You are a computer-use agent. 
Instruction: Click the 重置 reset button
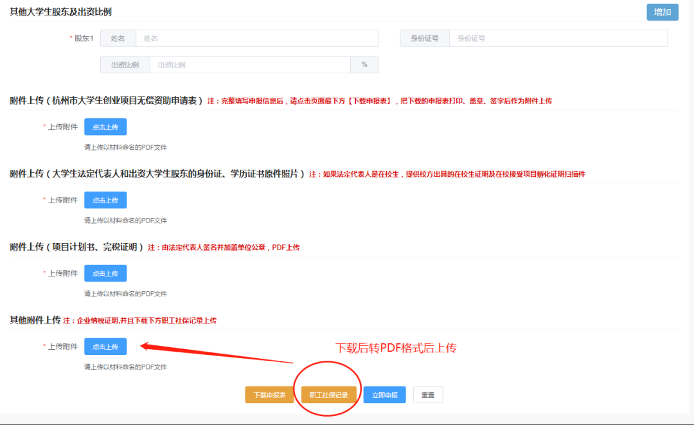click(427, 394)
